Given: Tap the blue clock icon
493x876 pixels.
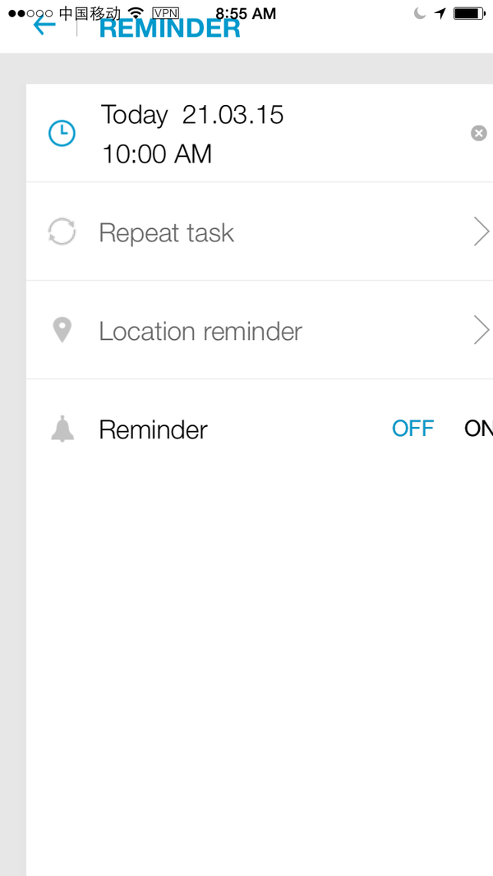Looking at the screenshot, I should tap(62, 134).
